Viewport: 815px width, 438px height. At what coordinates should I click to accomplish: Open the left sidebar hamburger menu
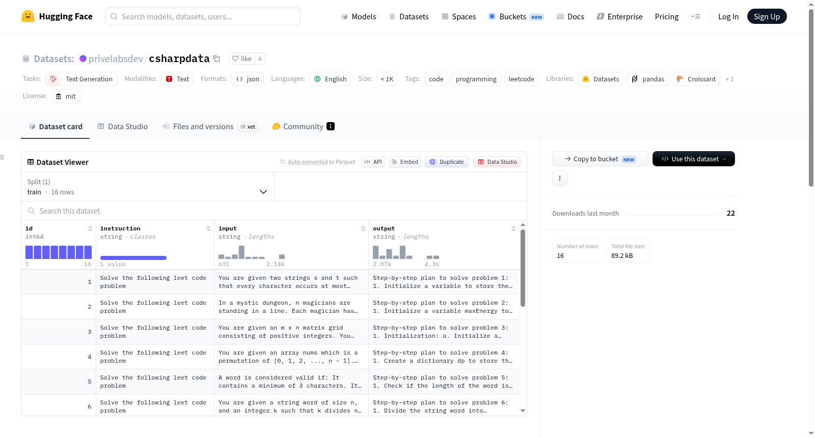tap(2, 157)
